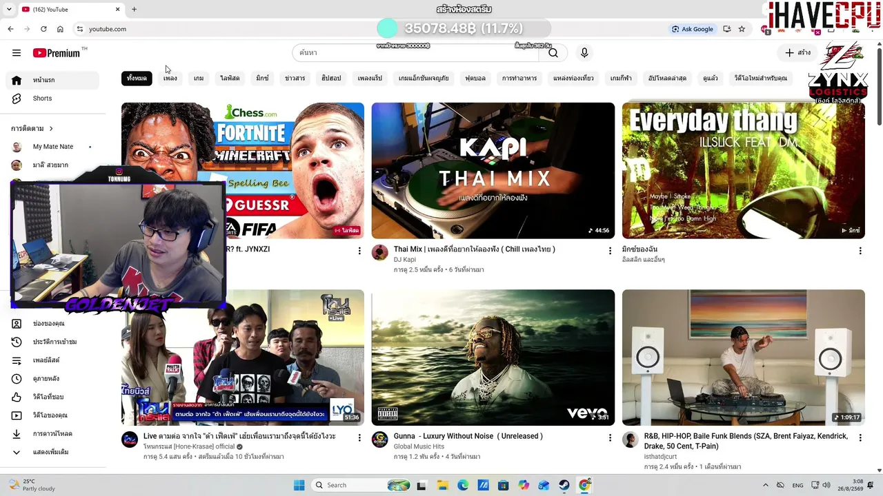Select the อัปโหลดล่าสุด filter chip
Viewport: 883px width, 496px height.
pyautogui.click(x=667, y=79)
